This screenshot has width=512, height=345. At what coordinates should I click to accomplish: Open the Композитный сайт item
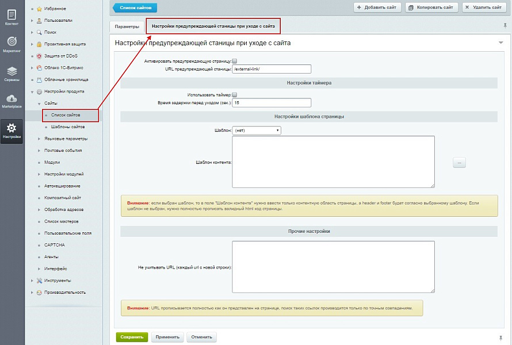(x=62, y=197)
